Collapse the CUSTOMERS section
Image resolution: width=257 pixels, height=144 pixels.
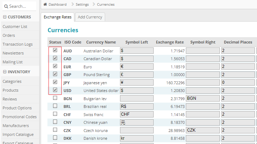(5, 17)
